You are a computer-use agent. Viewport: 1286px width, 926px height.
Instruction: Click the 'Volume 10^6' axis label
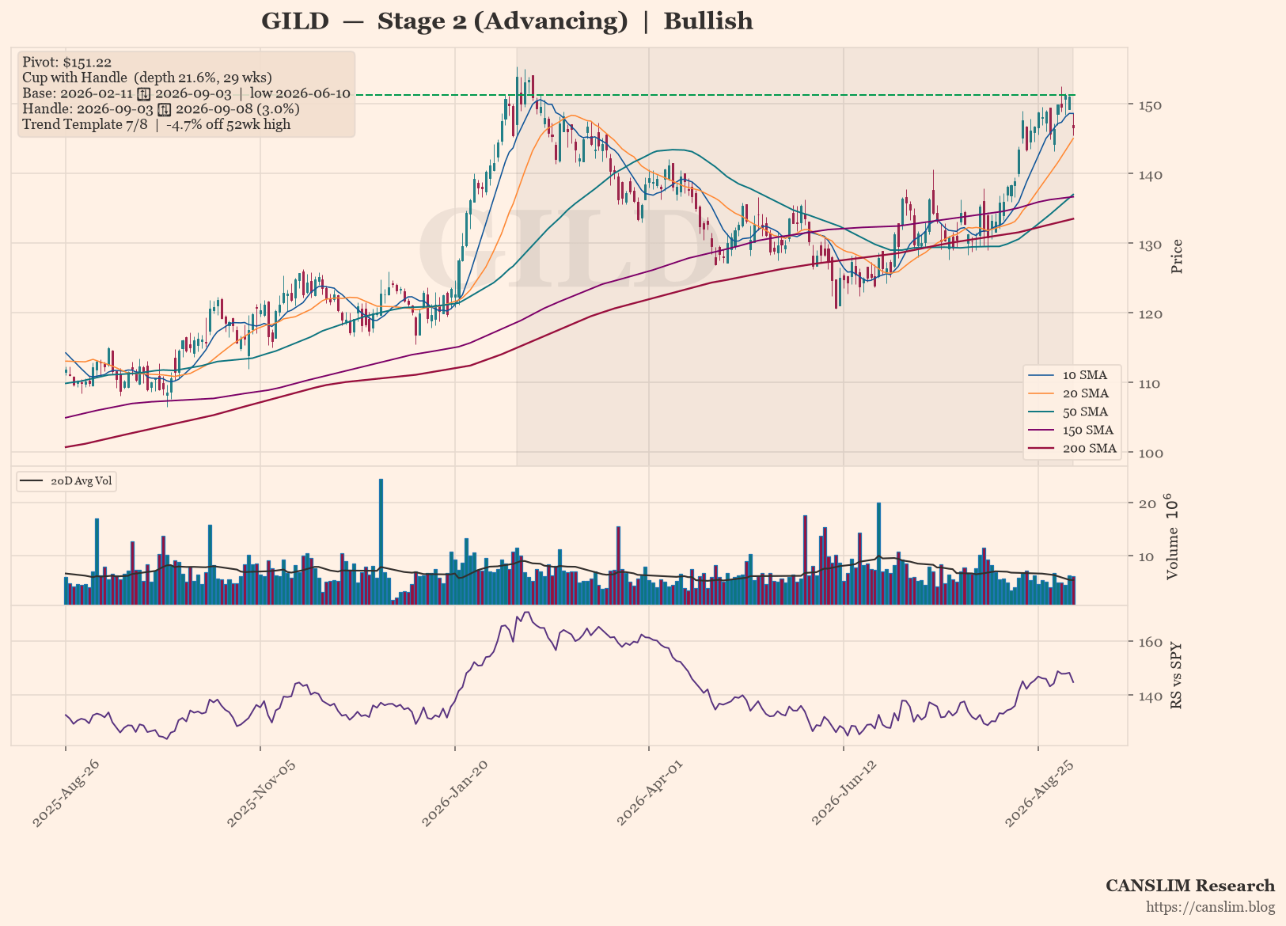[1172, 537]
